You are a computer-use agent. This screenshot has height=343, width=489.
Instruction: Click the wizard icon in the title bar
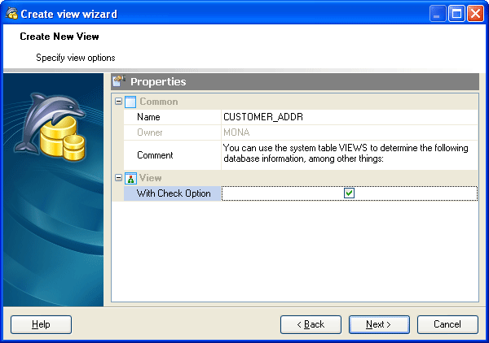(11, 13)
